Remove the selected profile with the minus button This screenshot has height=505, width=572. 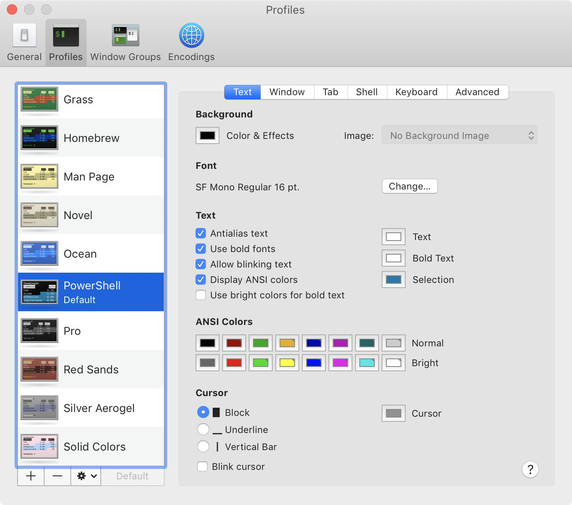point(57,476)
